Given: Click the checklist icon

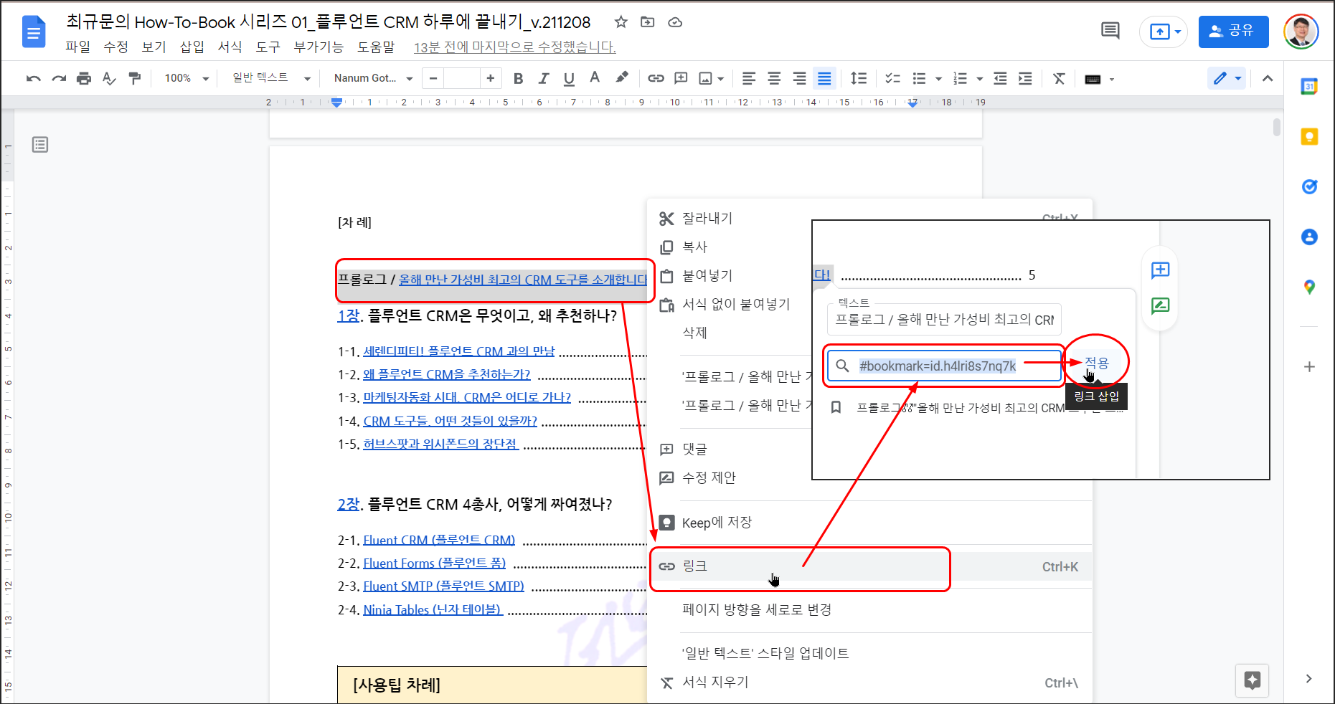Looking at the screenshot, I should click(x=893, y=79).
